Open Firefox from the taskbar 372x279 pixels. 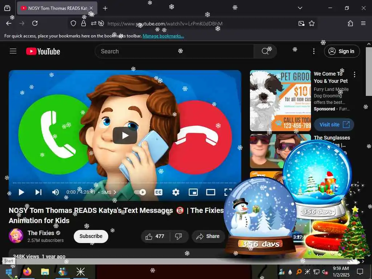point(27,272)
